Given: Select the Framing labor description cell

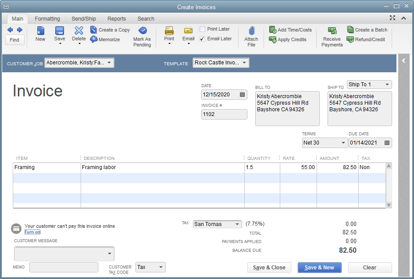Looking at the screenshot, I should pyautogui.click(x=163, y=167).
